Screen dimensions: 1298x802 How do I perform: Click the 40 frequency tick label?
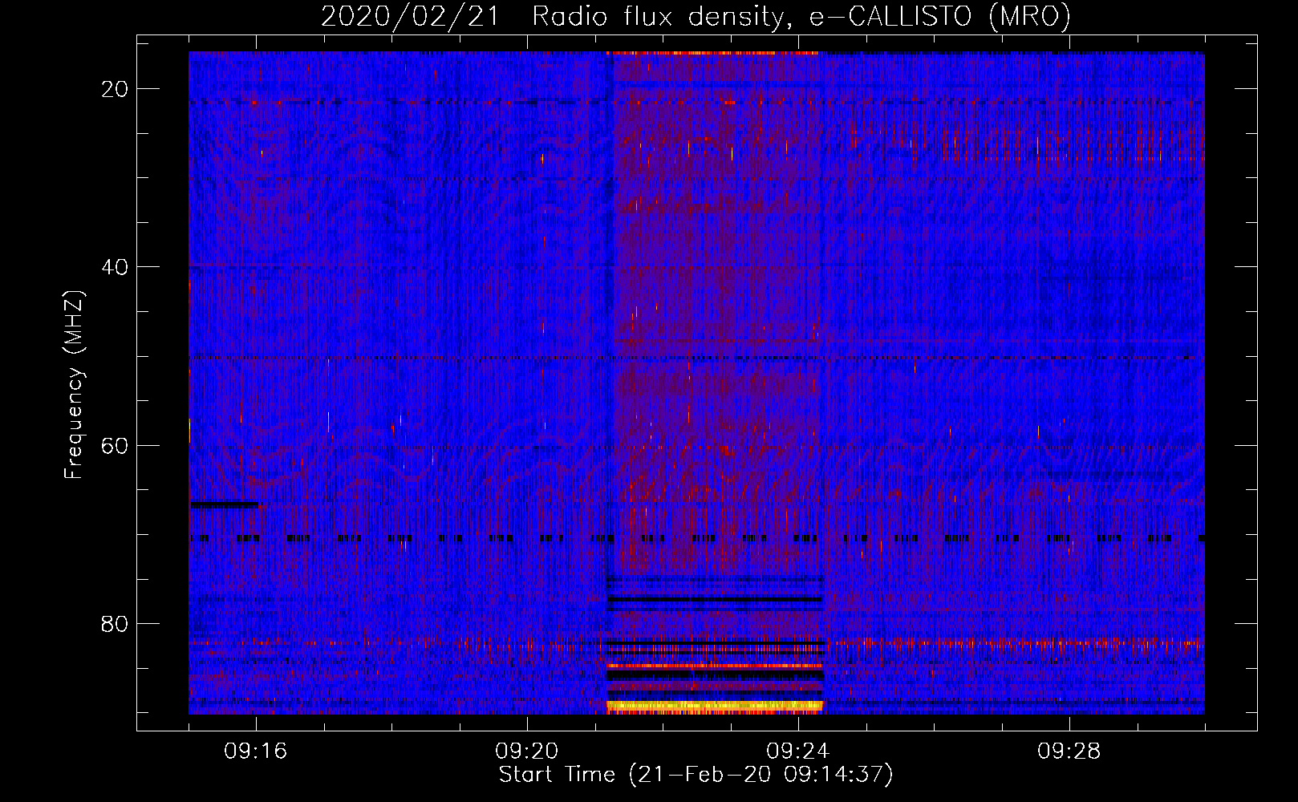coord(115,267)
